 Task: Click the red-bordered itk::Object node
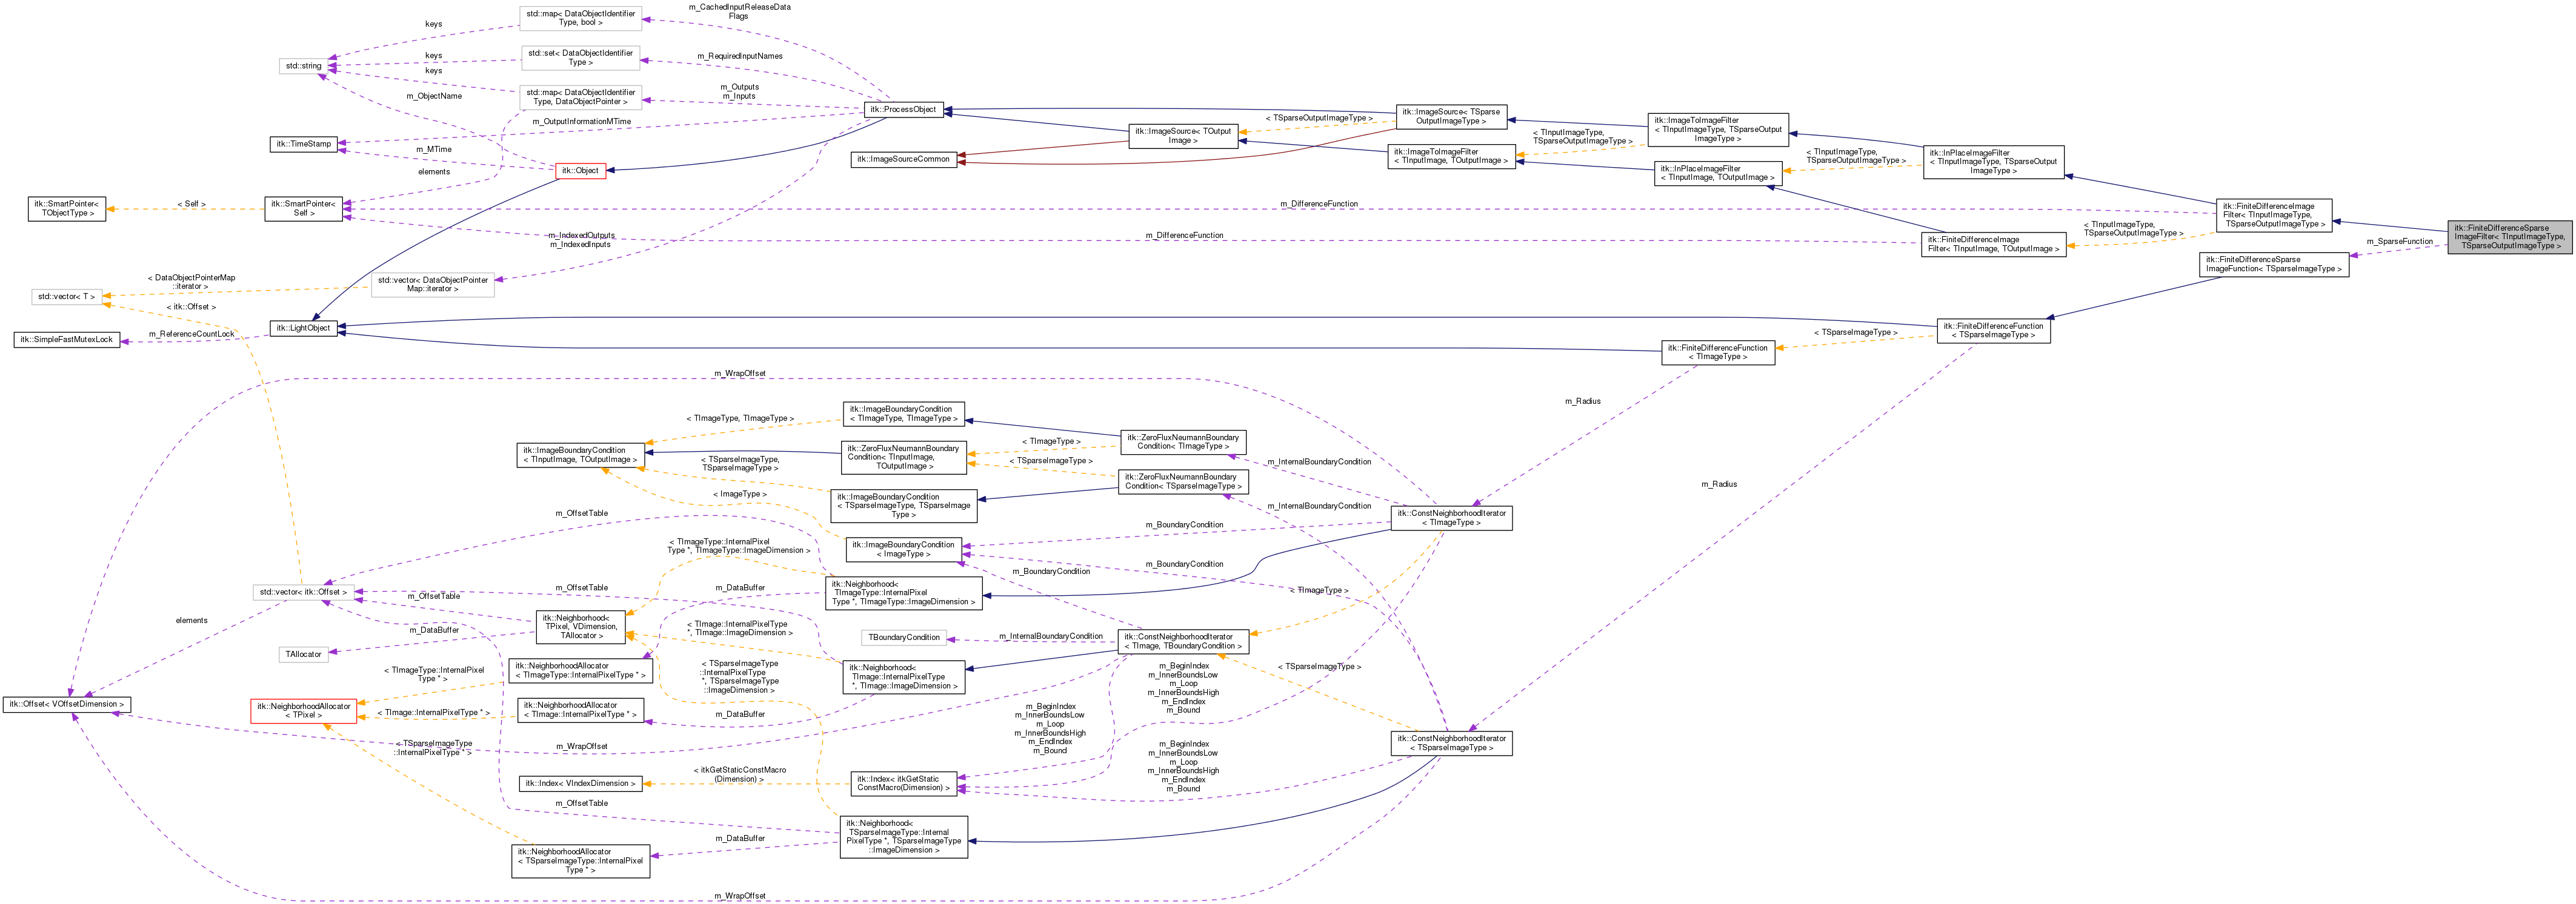(580, 171)
